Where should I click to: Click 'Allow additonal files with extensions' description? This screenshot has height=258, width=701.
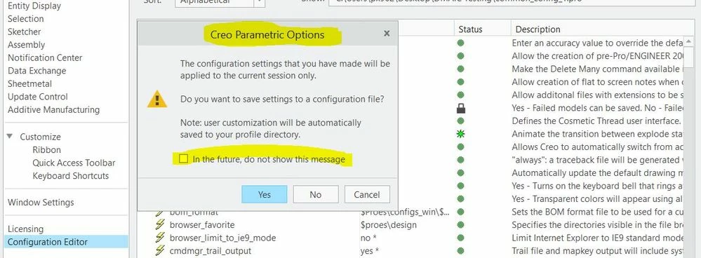597,95
